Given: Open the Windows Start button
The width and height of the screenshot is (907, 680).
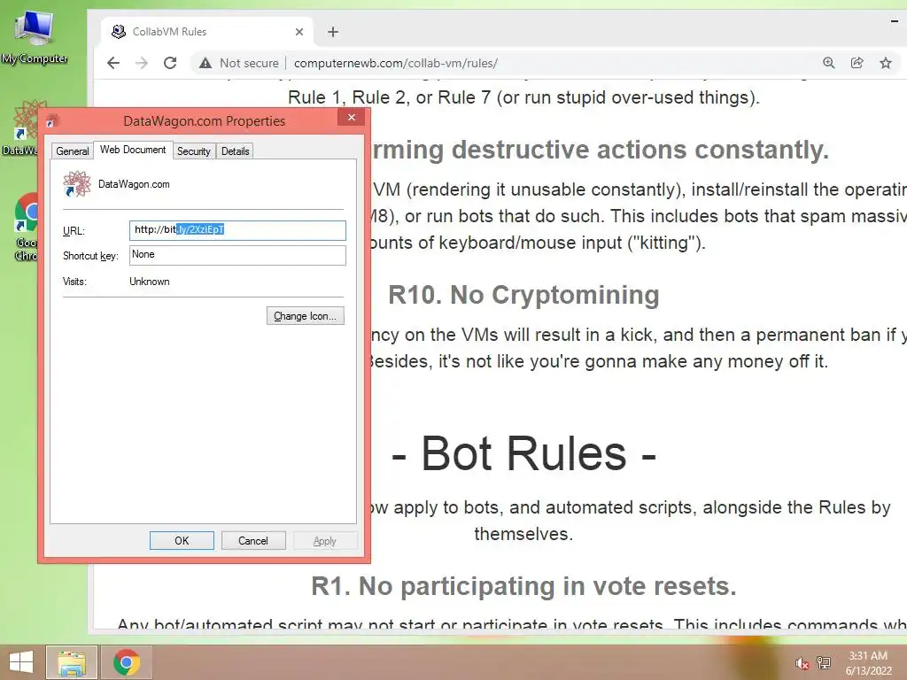Looking at the screenshot, I should [x=21, y=662].
